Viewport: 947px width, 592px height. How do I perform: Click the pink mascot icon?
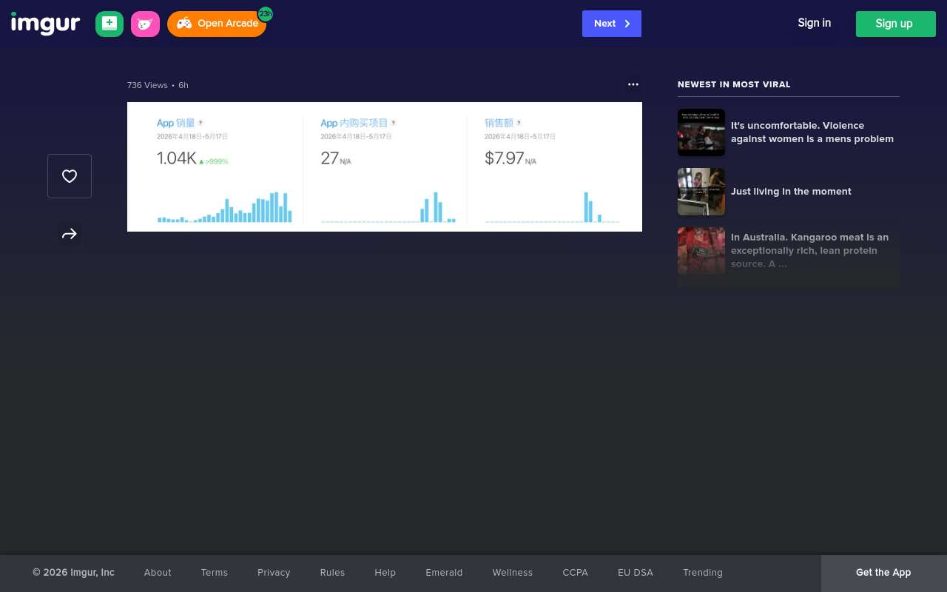click(145, 24)
